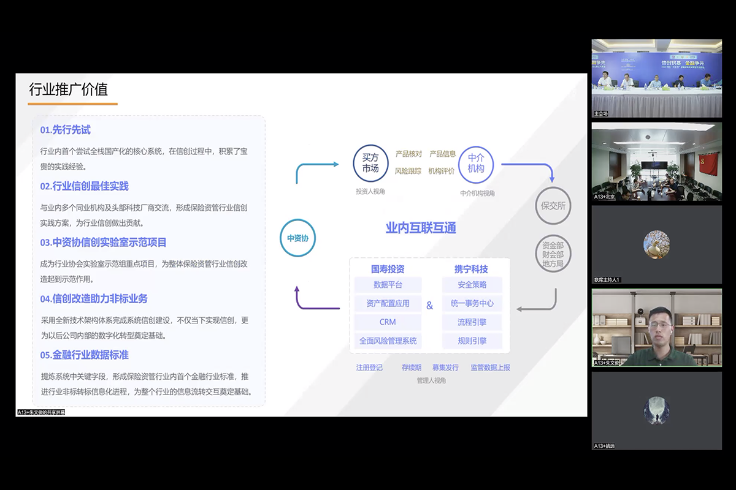Click the 资金部 财会部 地方局 circle
736x490 pixels.
click(x=553, y=254)
